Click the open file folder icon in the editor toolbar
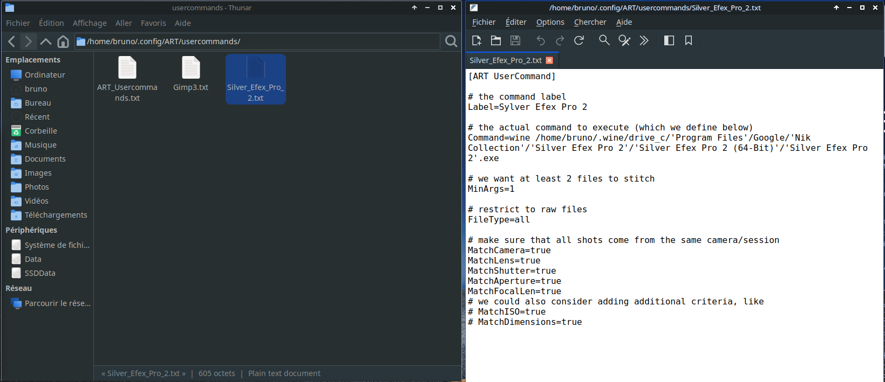Screen dimensions: 885x382 click(x=496, y=40)
